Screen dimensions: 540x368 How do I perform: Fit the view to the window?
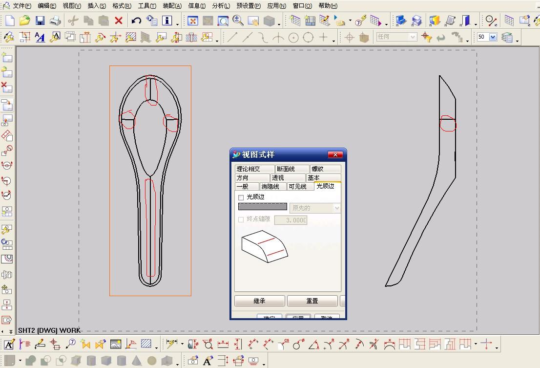coord(193,21)
